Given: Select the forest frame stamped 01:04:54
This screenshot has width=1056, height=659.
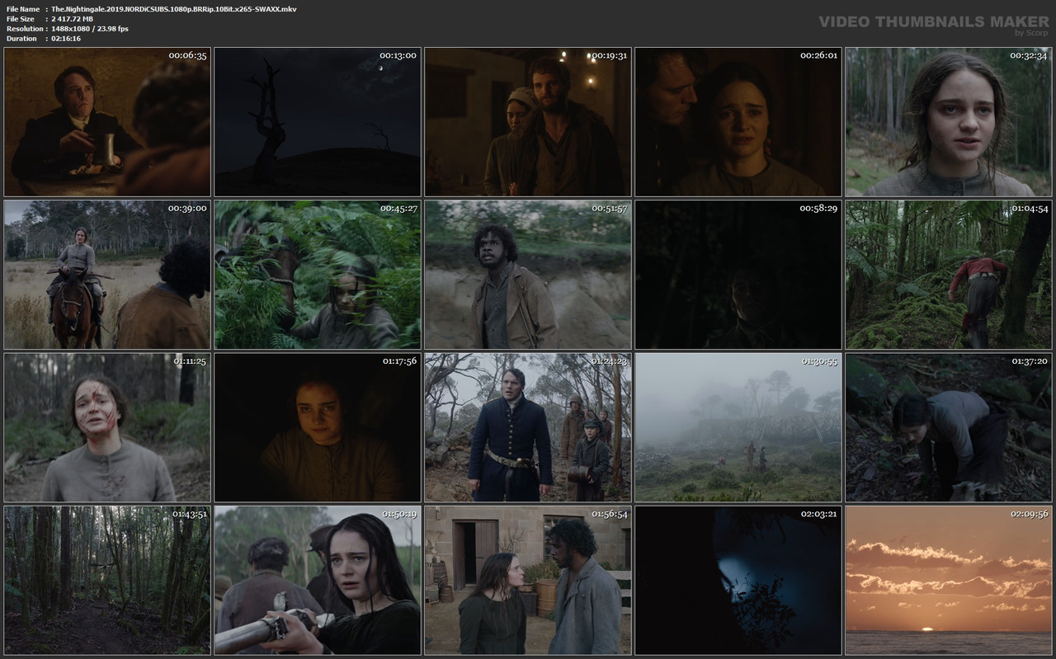Looking at the screenshot, I should click(949, 275).
